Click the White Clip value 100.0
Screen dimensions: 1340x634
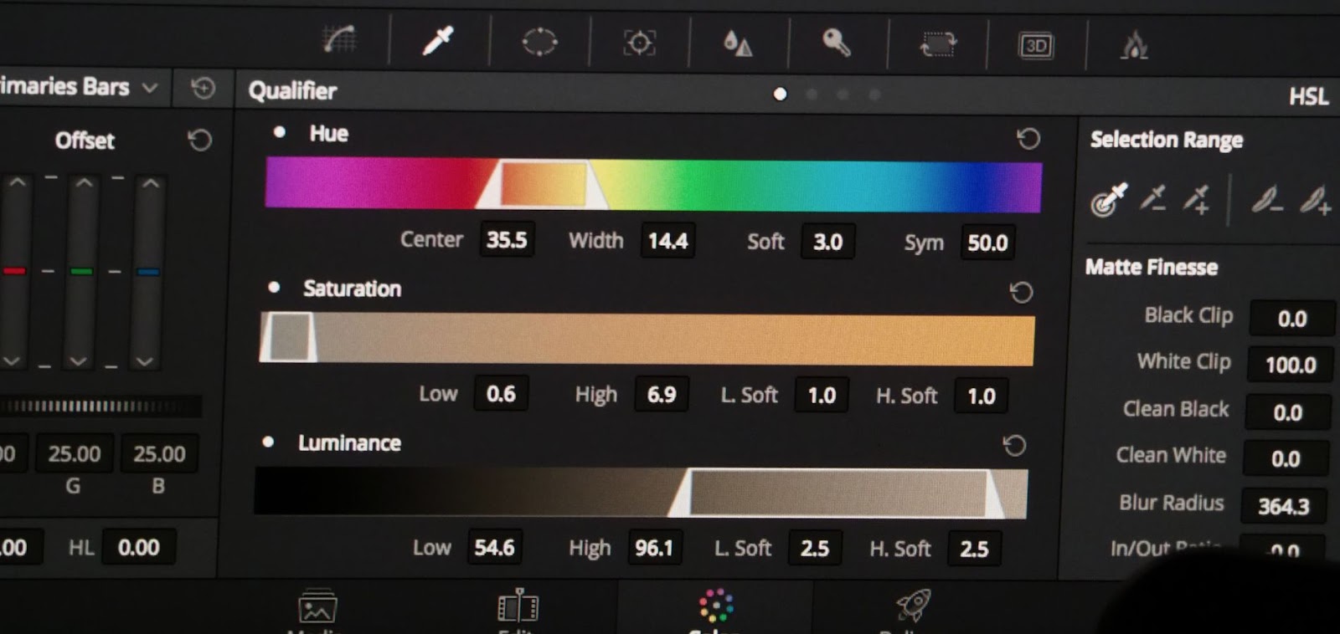click(x=1290, y=365)
